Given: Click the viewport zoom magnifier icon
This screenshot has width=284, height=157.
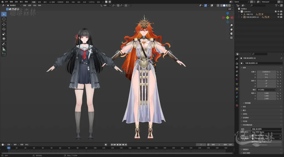Looking at the screenshot, I should [x=231, y=25].
